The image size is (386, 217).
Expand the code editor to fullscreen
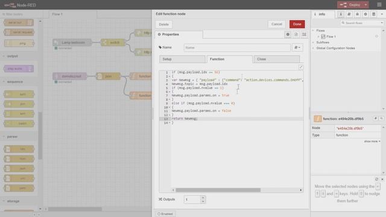301,67
